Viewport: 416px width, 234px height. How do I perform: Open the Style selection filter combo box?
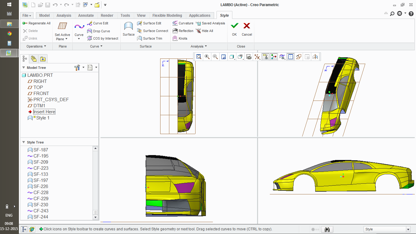[x=387, y=229]
